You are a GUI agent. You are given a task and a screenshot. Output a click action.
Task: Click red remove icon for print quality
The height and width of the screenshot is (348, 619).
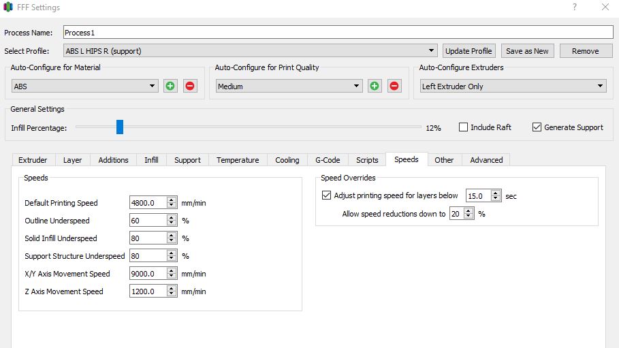394,86
